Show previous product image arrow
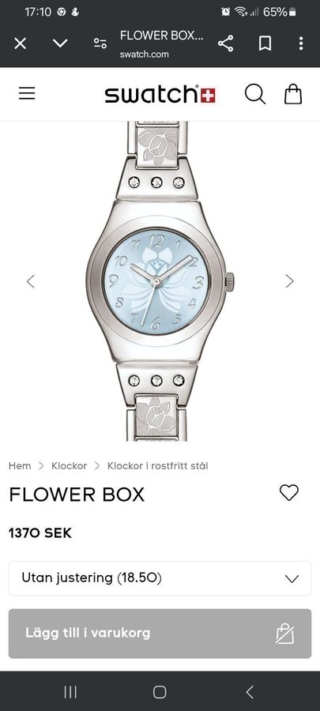 coord(30,281)
